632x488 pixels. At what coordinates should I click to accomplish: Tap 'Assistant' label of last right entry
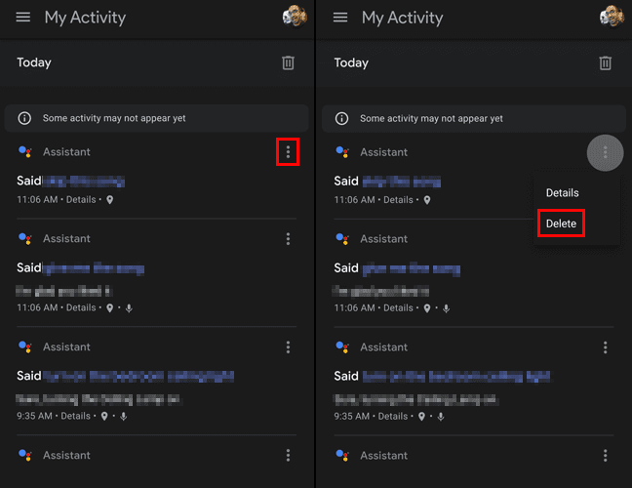click(383, 456)
